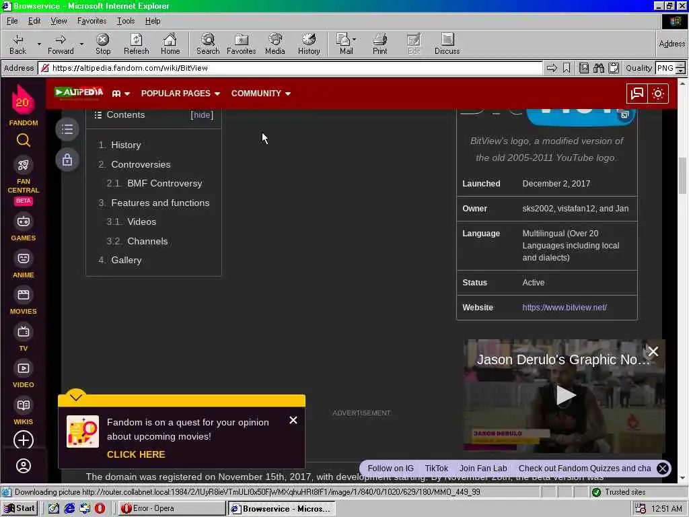Expand the Explore book icon dropdown
This screenshot has width=689, height=517.
(121, 94)
